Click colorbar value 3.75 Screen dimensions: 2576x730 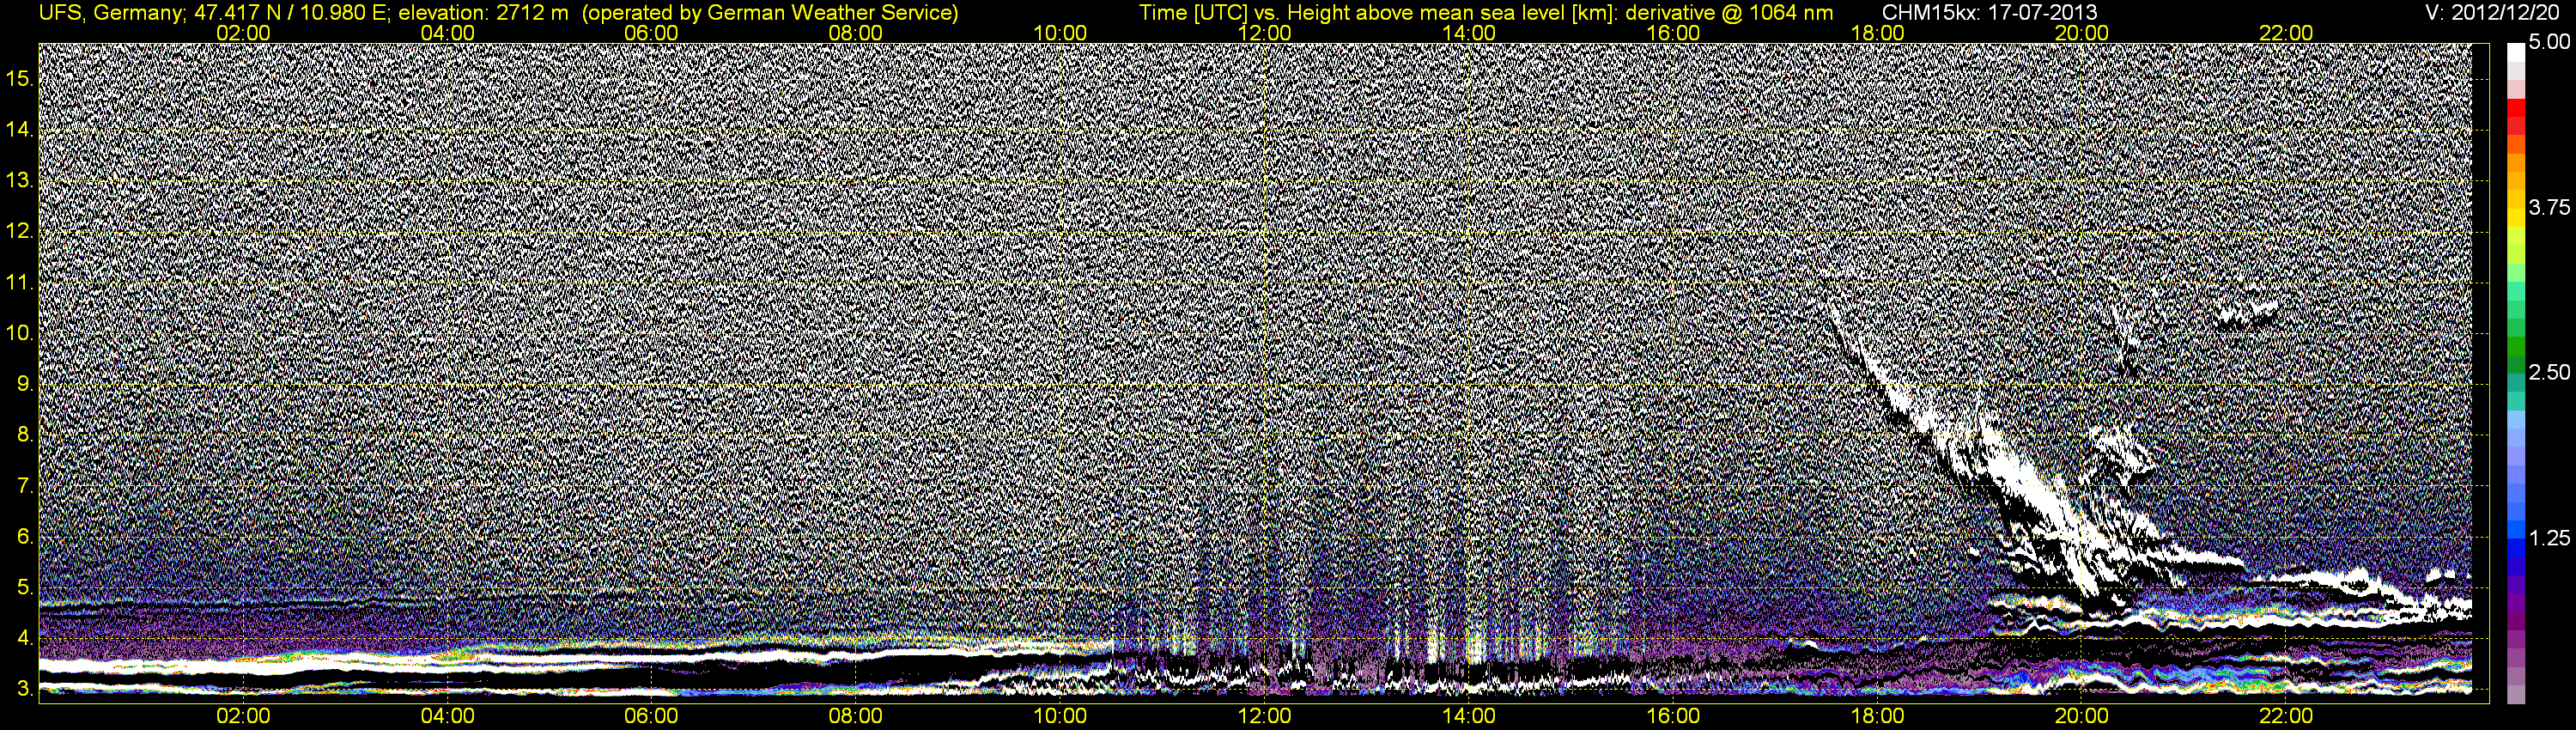click(x=2549, y=207)
